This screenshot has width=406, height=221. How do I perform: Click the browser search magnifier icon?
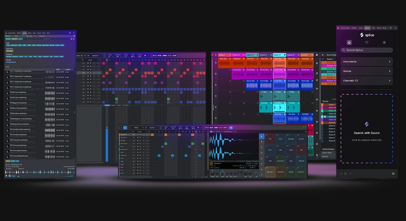tap(70, 33)
